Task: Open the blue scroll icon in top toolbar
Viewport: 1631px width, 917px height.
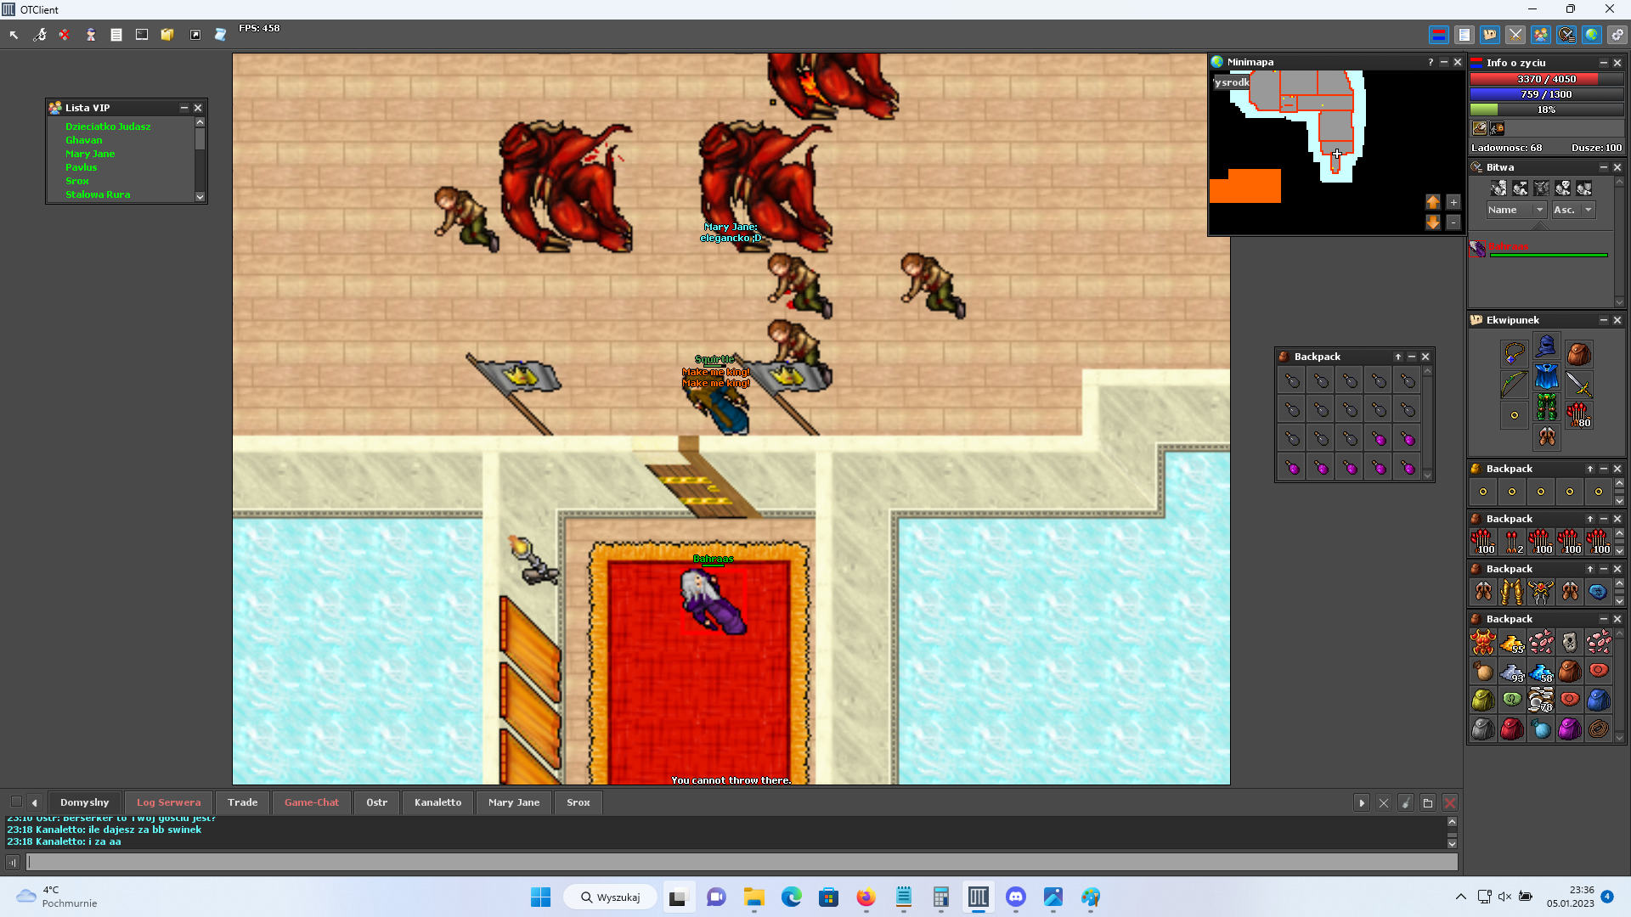Action: coord(220,35)
